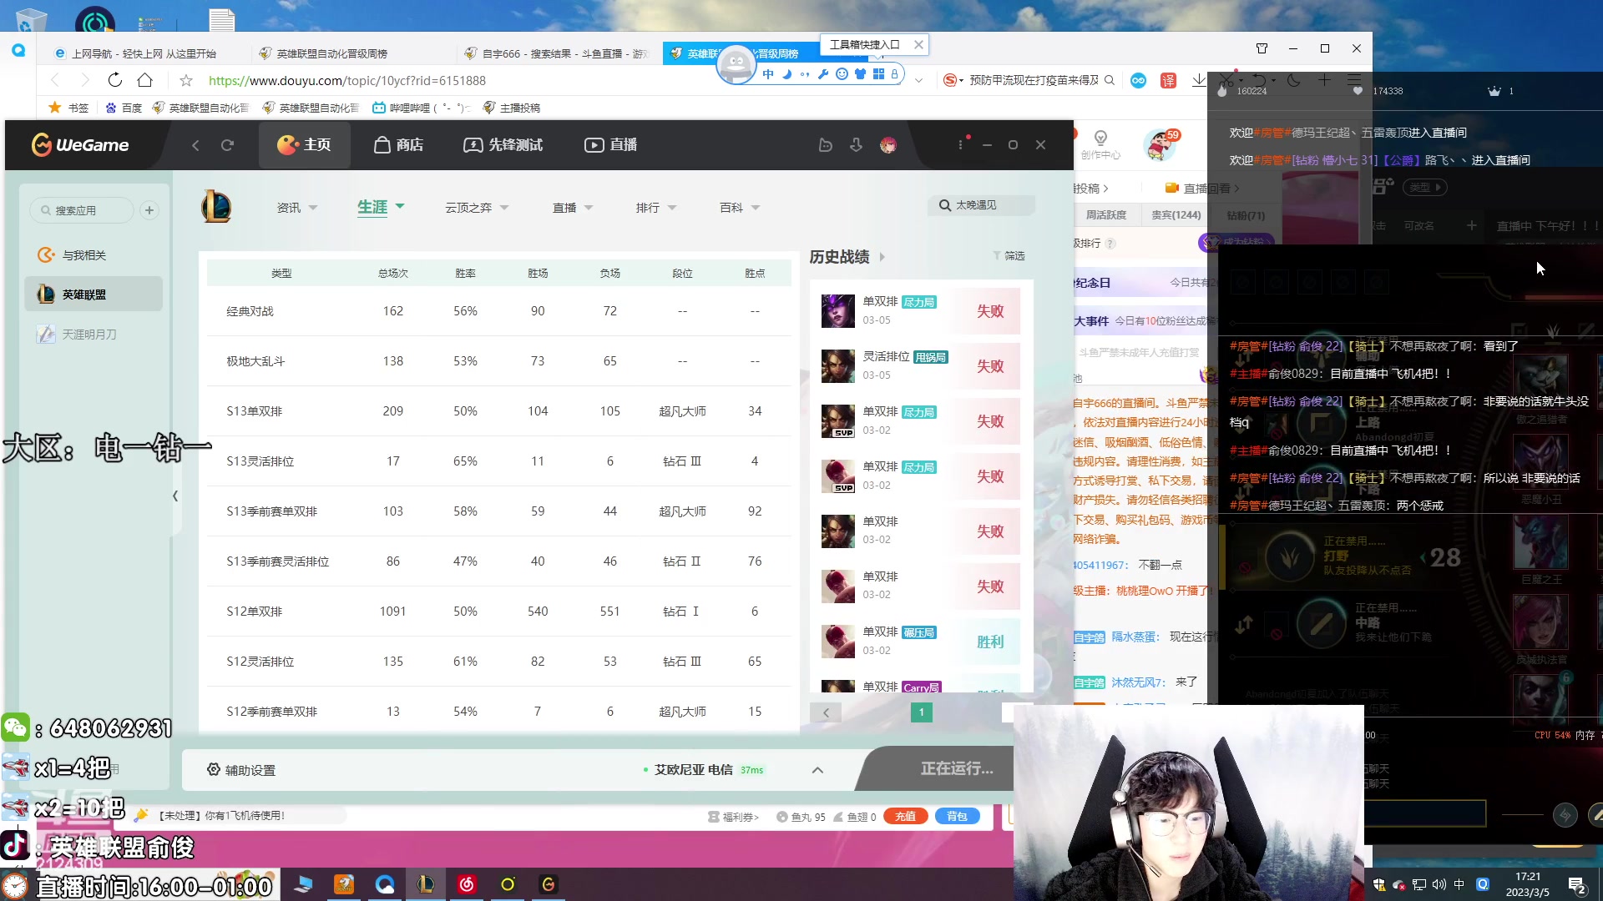This screenshot has width=1603, height=901.
Task: Bookmark page with star icon
Action: (186, 80)
